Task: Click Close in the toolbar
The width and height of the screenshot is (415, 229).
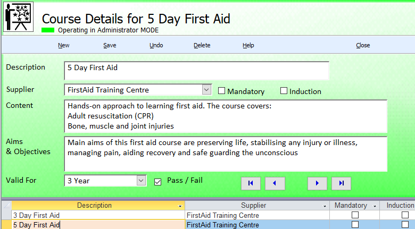Action: pyautogui.click(x=363, y=45)
